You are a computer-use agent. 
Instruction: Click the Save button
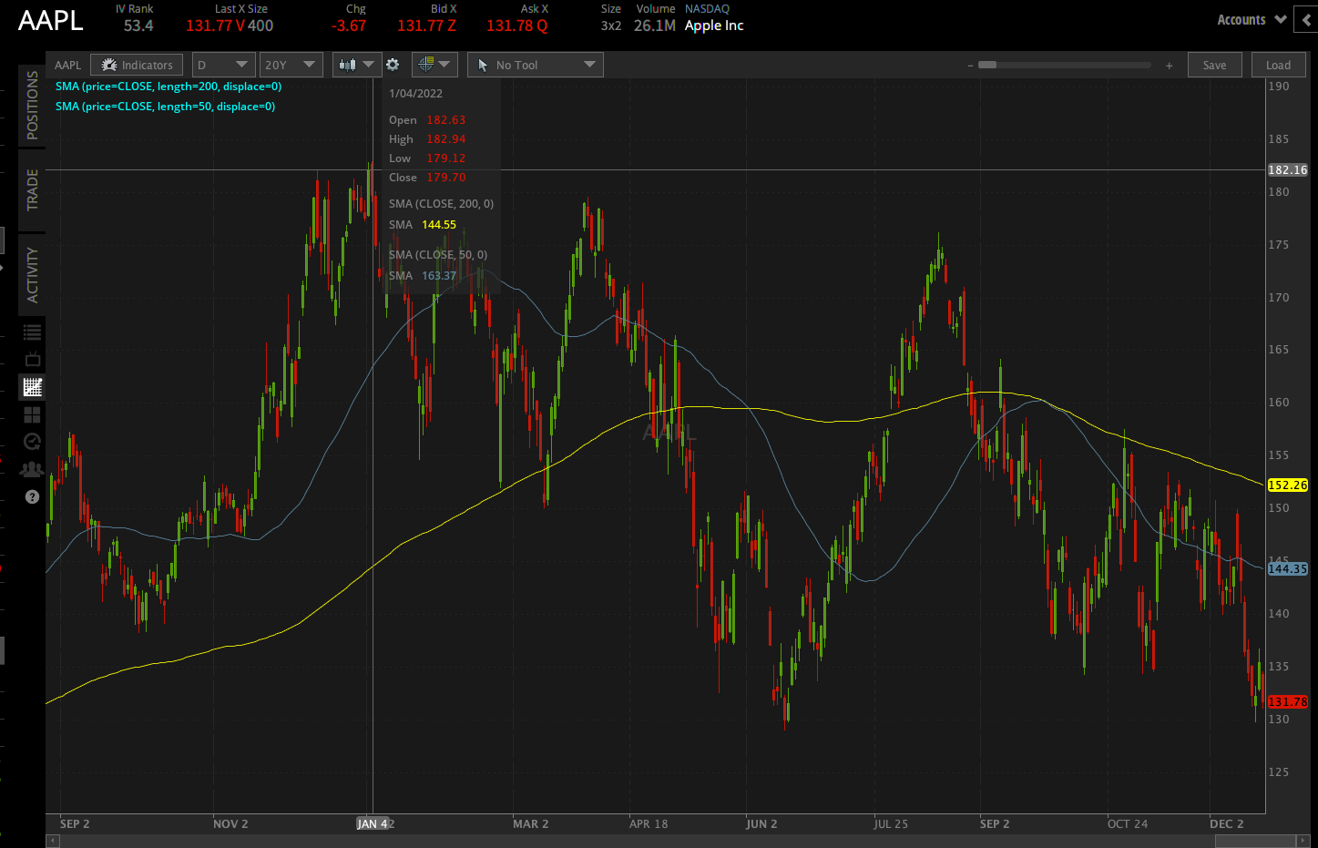pyautogui.click(x=1214, y=64)
